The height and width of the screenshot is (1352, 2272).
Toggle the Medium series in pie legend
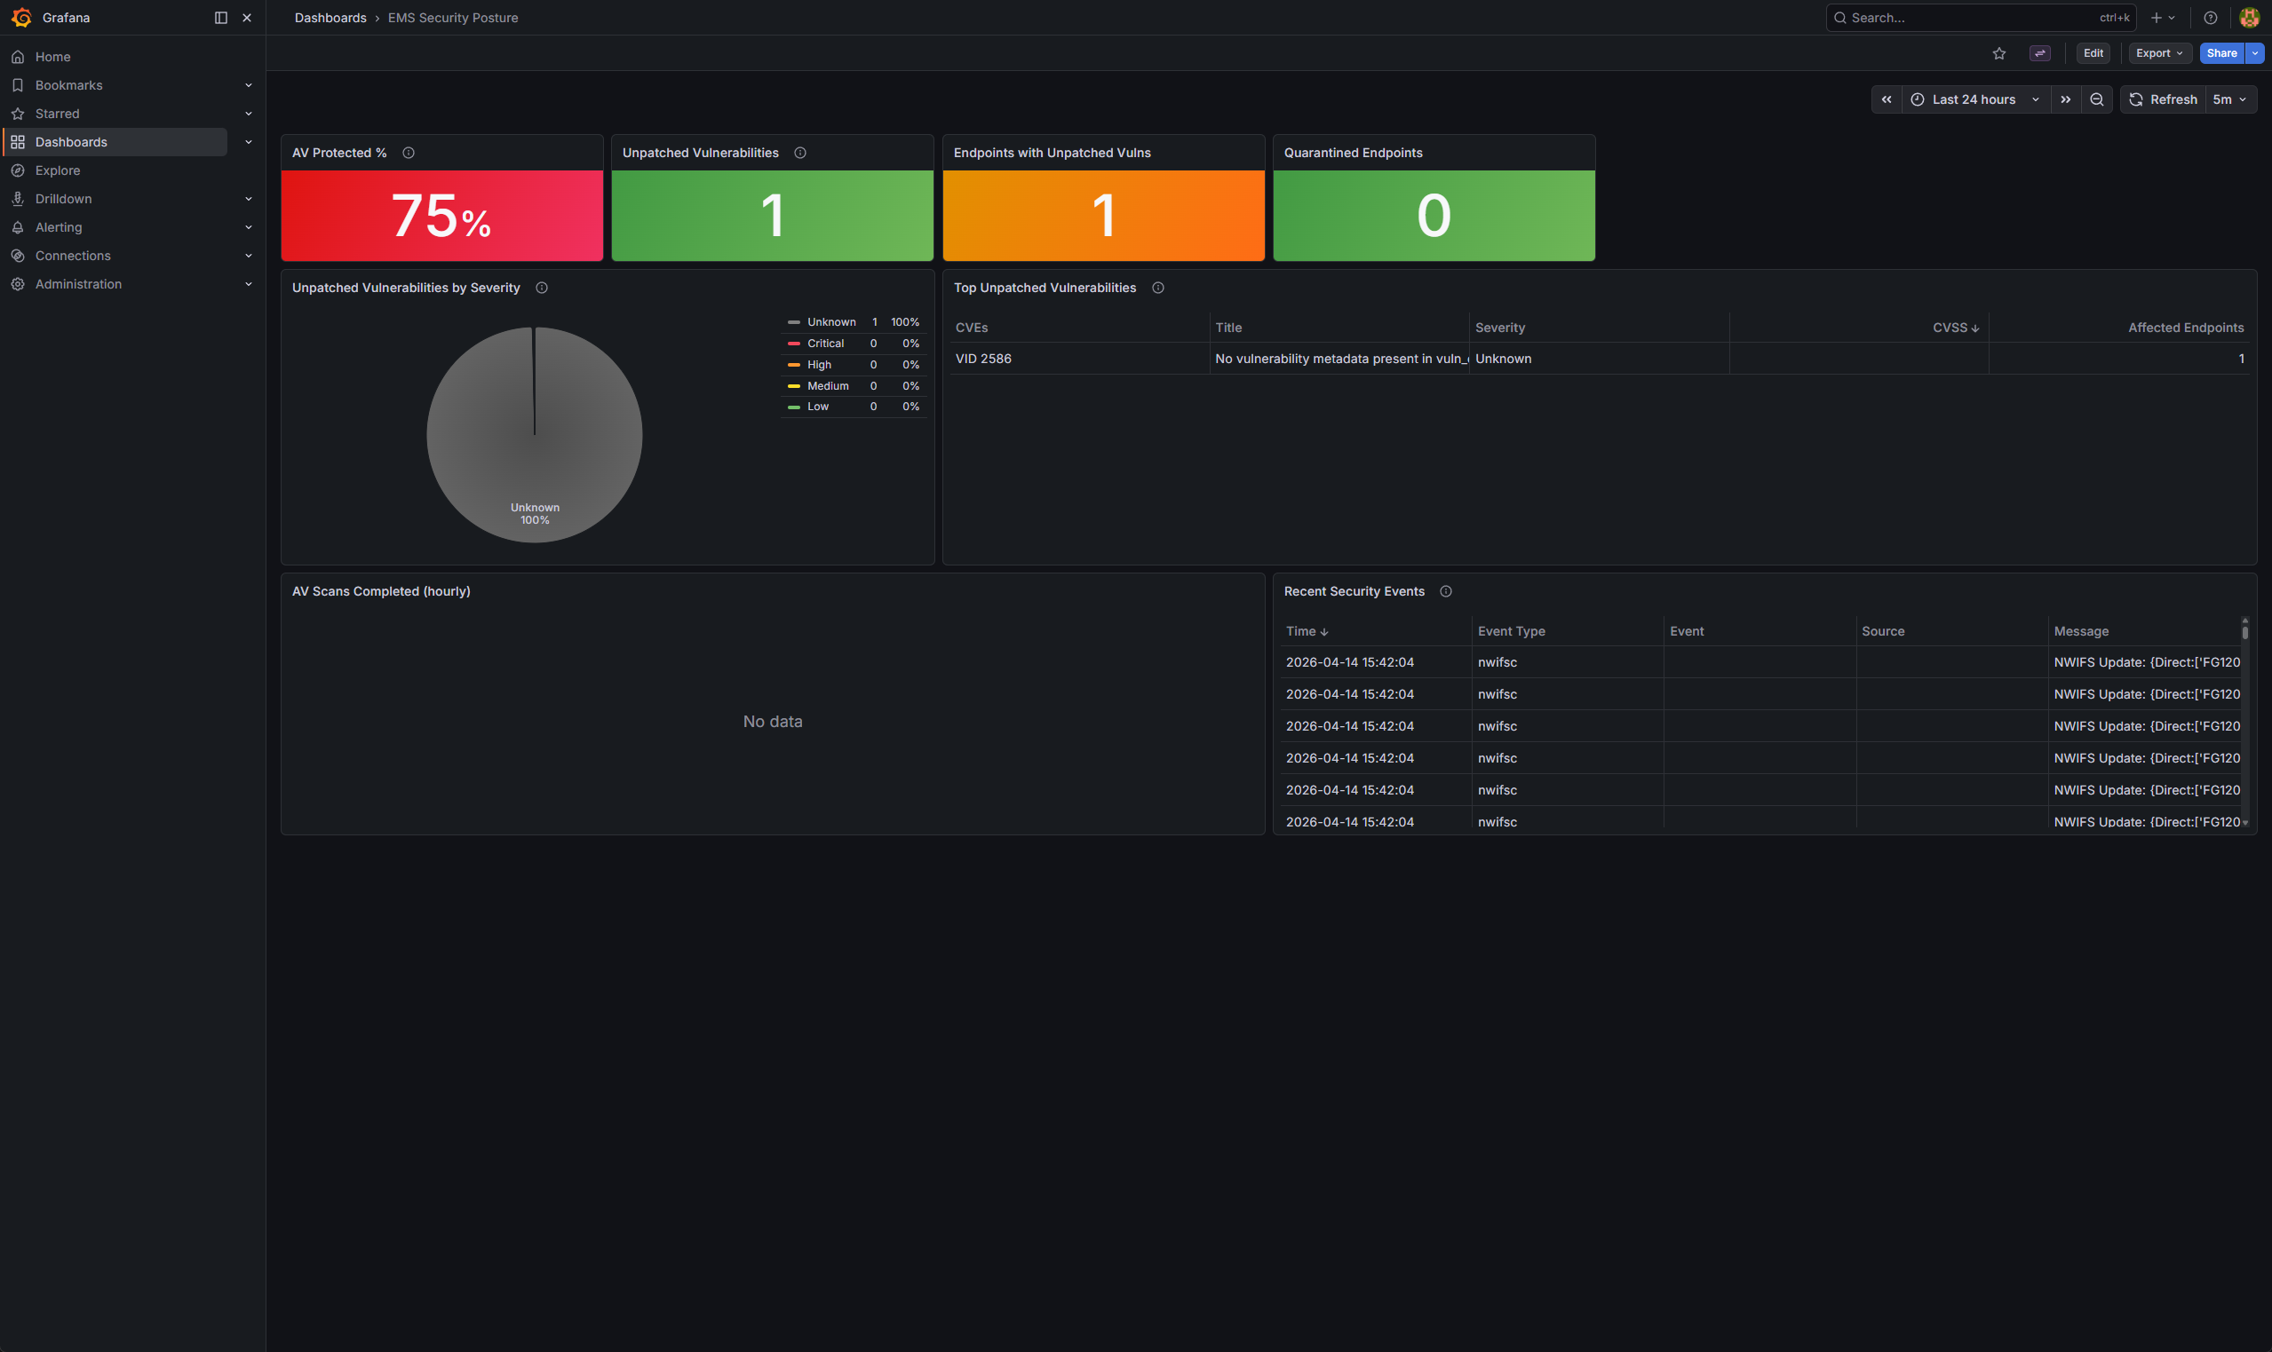click(x=827, y=386)
